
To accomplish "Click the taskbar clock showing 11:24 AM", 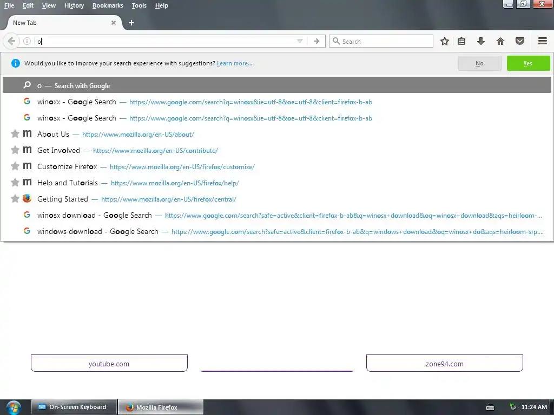I will coord(534,407).
